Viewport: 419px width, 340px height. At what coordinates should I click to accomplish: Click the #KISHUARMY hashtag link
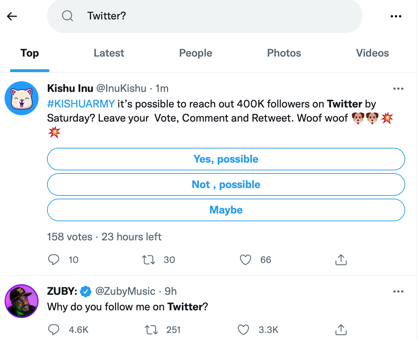point(81,104)
